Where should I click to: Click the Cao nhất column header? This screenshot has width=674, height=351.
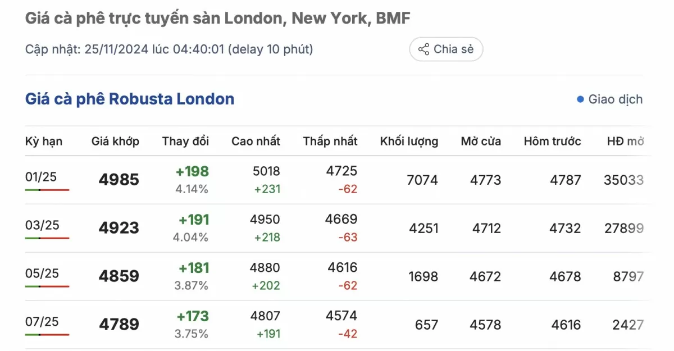256,141
